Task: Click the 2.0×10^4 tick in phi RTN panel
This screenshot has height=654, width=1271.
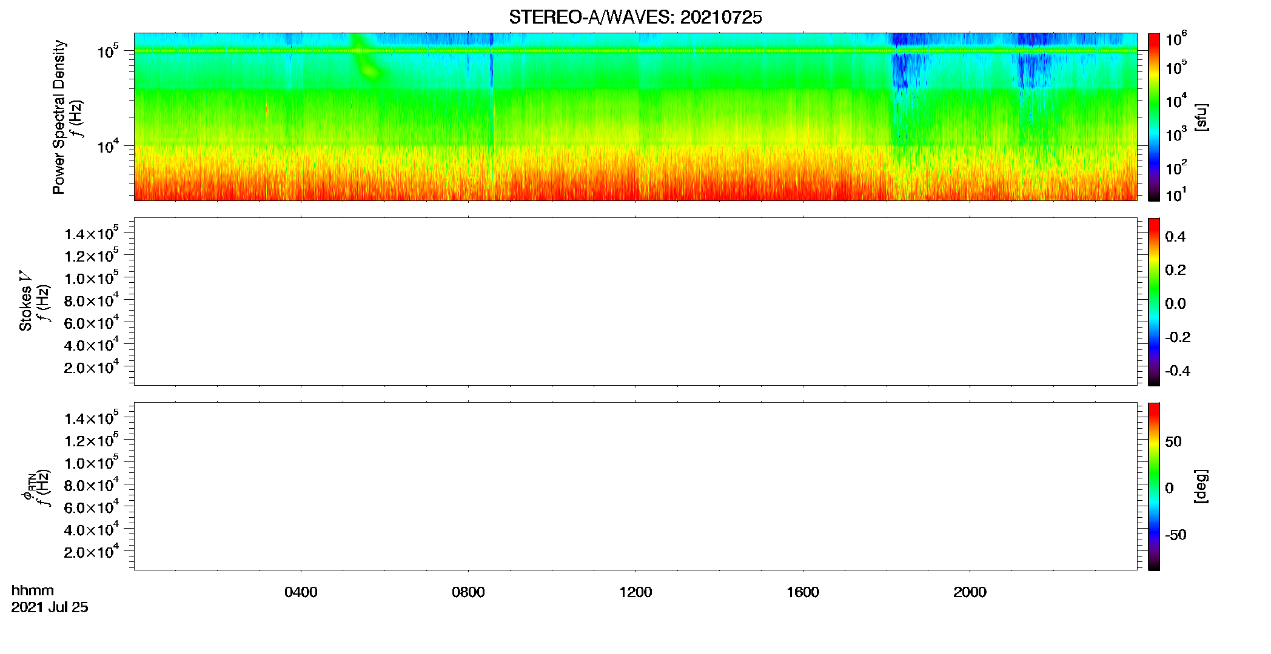Action: click(x=92, y=552)
